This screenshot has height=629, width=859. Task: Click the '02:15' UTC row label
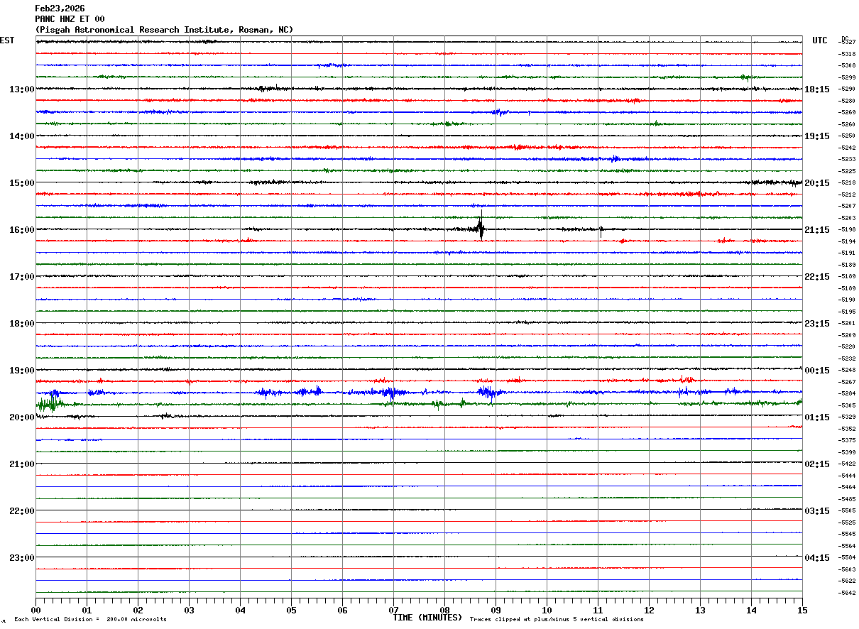point(817,464)
